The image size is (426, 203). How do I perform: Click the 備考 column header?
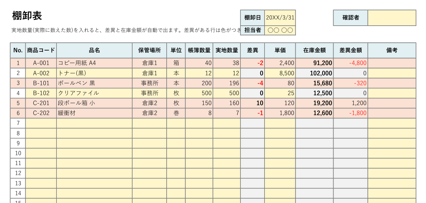(392, 50)
